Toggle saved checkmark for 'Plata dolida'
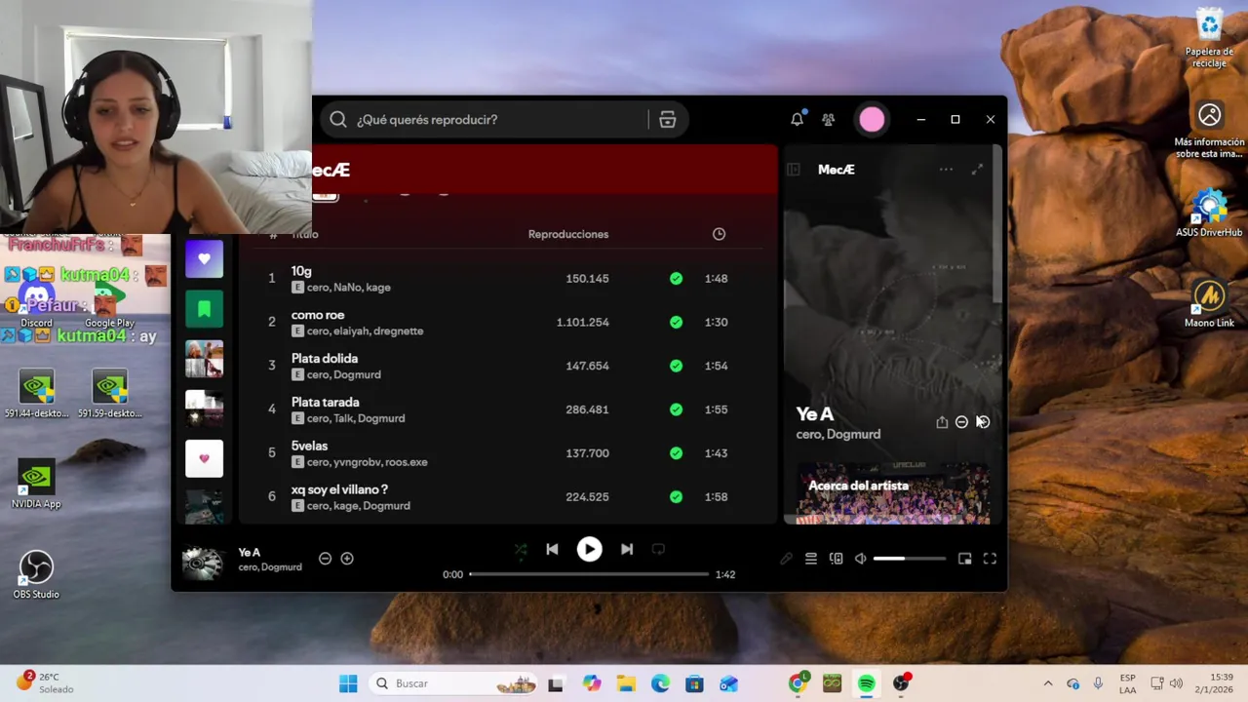The height and width of the screenshot is (702, 1248). click(676, 366)
